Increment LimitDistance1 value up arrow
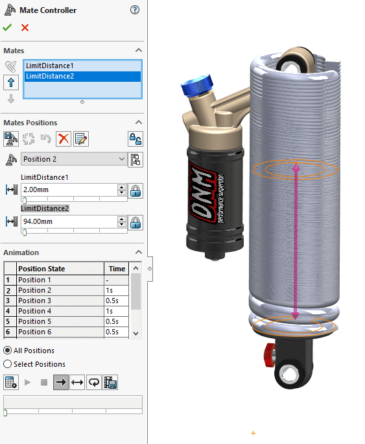 pos(122,187)
